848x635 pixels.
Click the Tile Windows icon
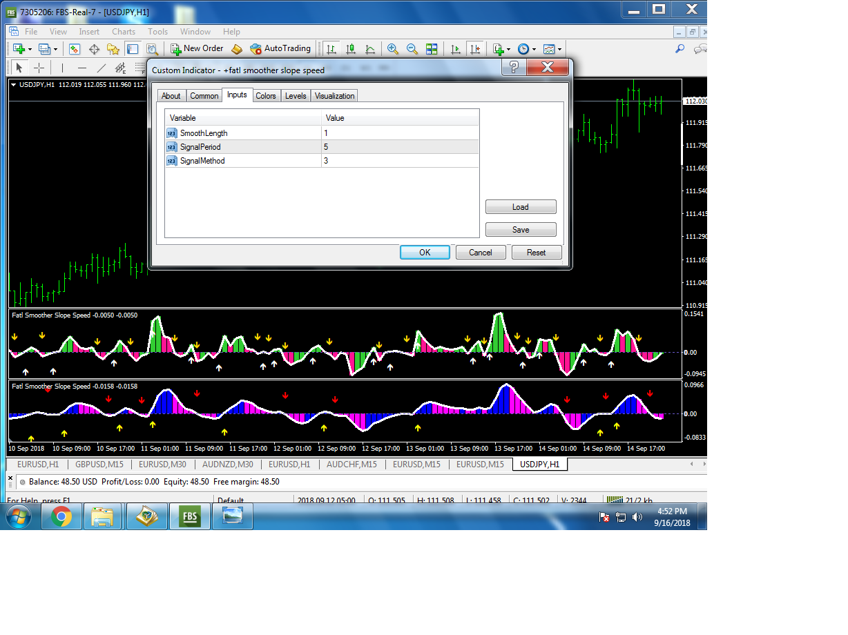point(432,49)
